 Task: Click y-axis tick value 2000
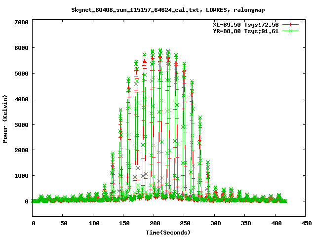(x=21, y=150)
